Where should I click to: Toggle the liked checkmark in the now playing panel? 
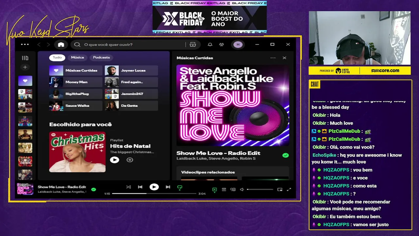point(286,155)
